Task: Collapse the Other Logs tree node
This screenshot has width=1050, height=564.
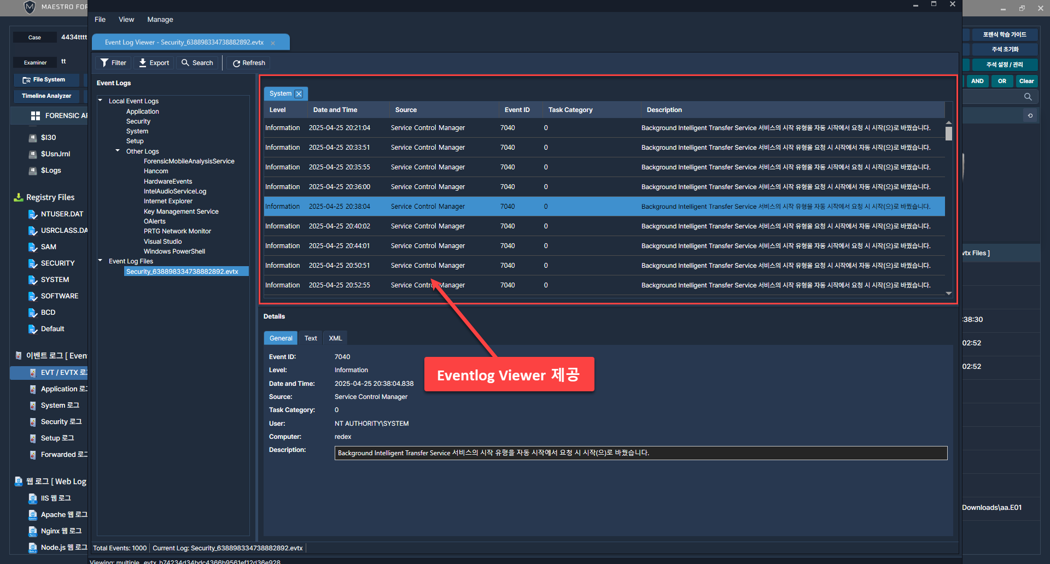Action: coord(118,151)
